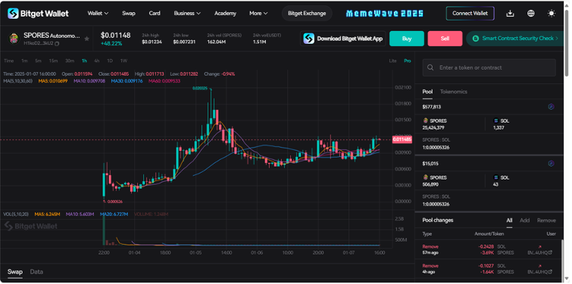Open the language globe icon

point(531,14)
